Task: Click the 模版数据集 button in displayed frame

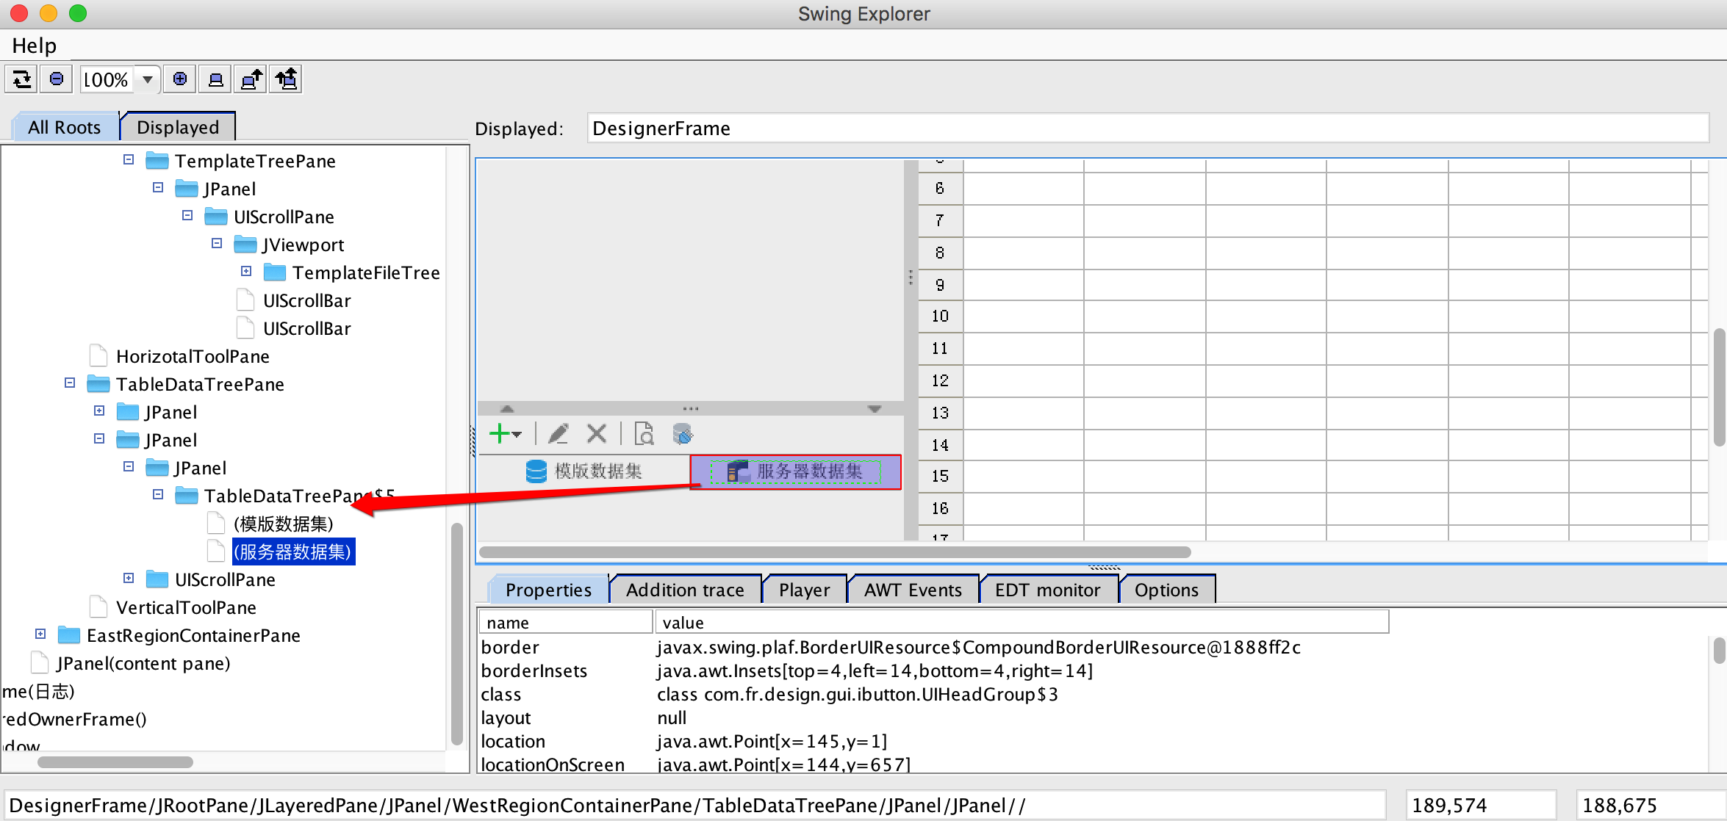Action: 585,471
